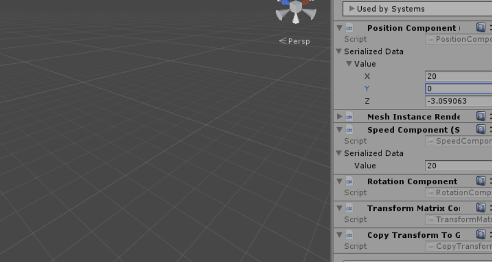
Task: Collapse the Position Component section
Action: pos(339,28)
